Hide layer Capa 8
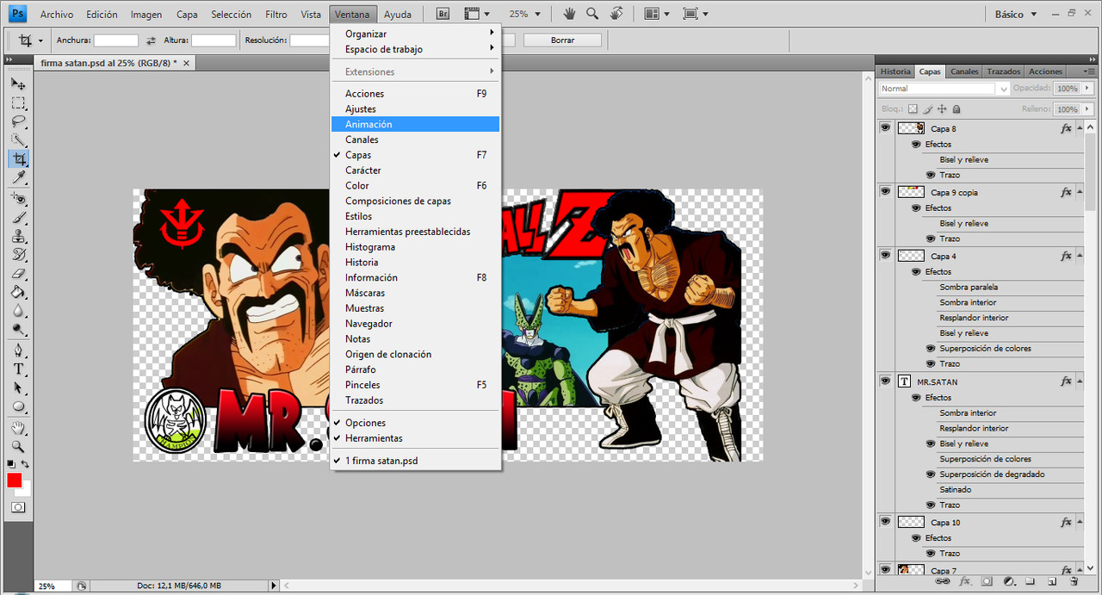 pyautogui.click(x=885, y=128)
